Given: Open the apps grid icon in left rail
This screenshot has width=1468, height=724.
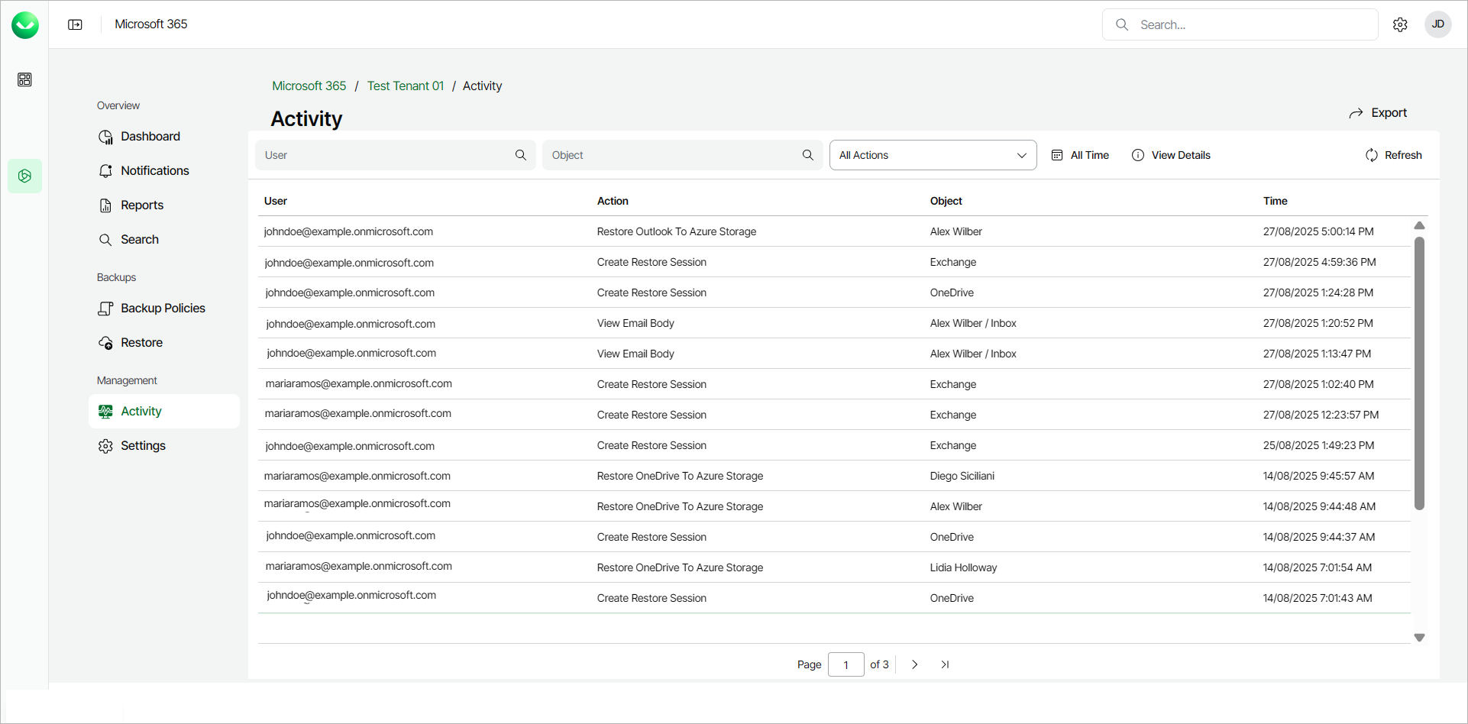Looking at the screenshot, I should click(24, 79).
